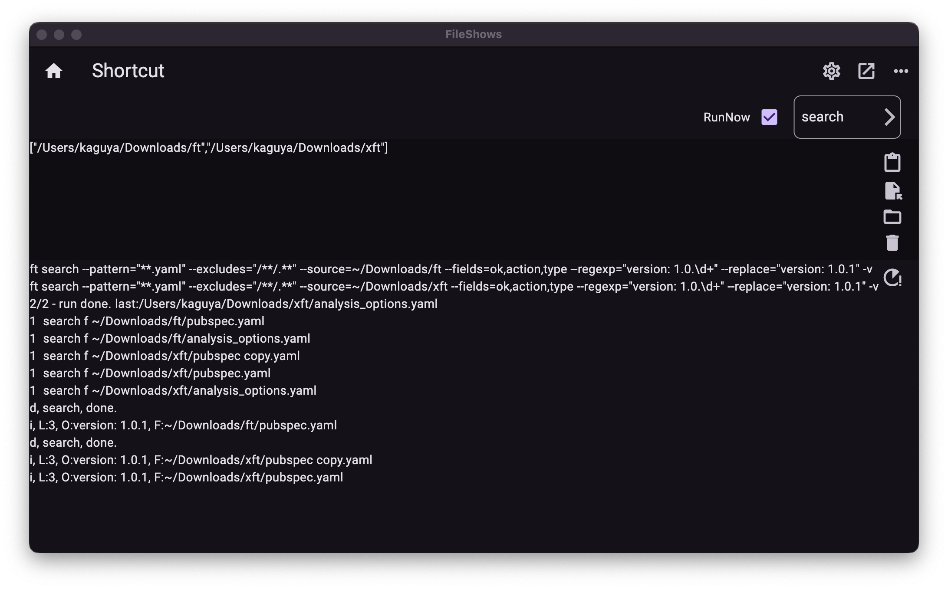The image size is (948, 589).
Task: Click the RunNow label
Action: tap(726, 117)
